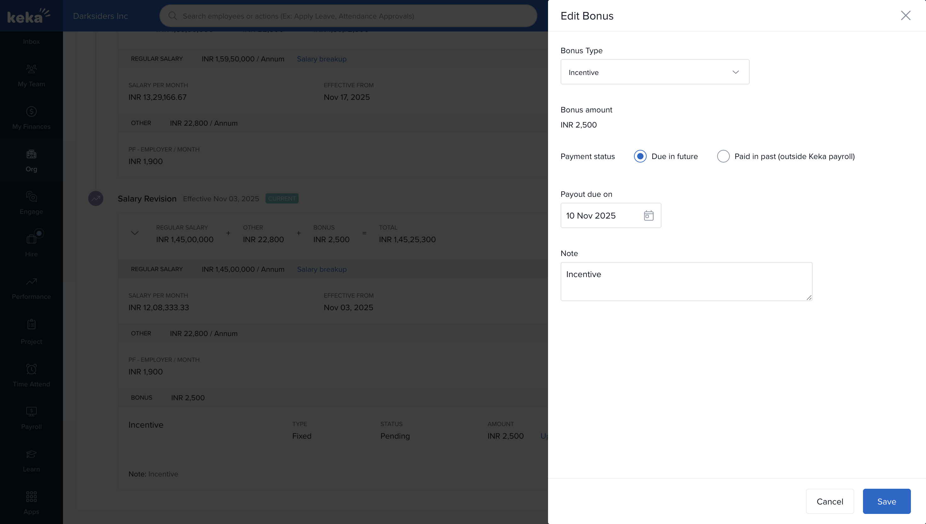
Task: Open the Time Attend module icon
Action: coord(31,369)
